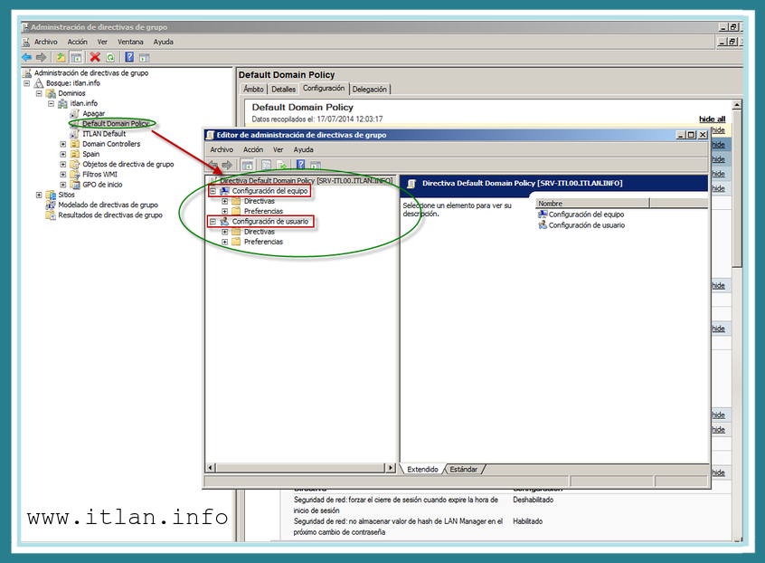Expand Directivas under Configuración de usuario
The width and height of the screenshot is (765, 563).
pyautogui.click(x=224, y=232)
